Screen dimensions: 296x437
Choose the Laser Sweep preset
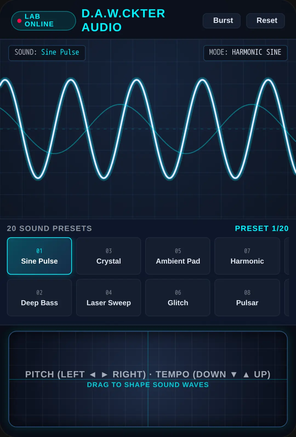coord(109,298)
